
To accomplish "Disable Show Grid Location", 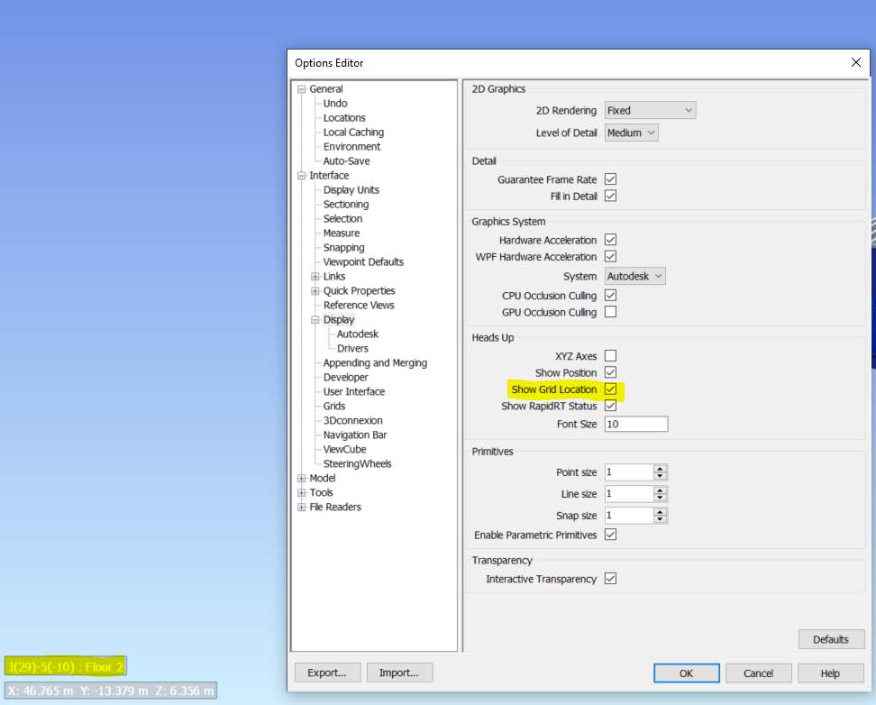I will (610, 389).
